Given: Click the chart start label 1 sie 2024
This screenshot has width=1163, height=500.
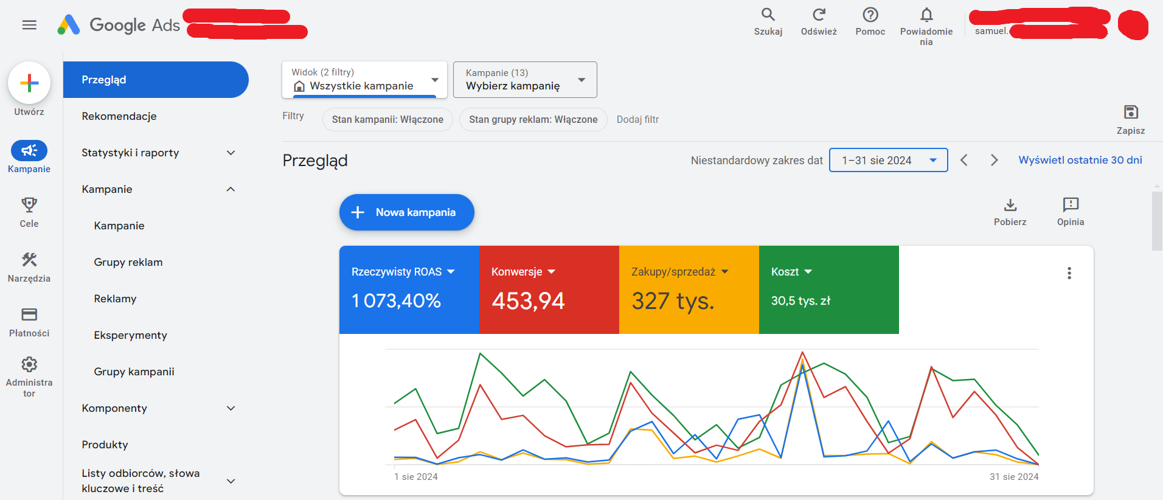Looking at the screenshot, I should (416, 477).
